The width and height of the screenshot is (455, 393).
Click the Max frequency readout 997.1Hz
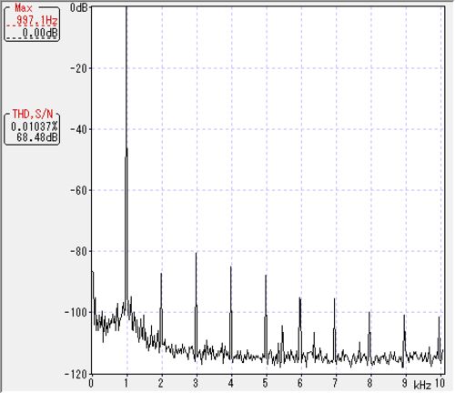click(36, 21)
